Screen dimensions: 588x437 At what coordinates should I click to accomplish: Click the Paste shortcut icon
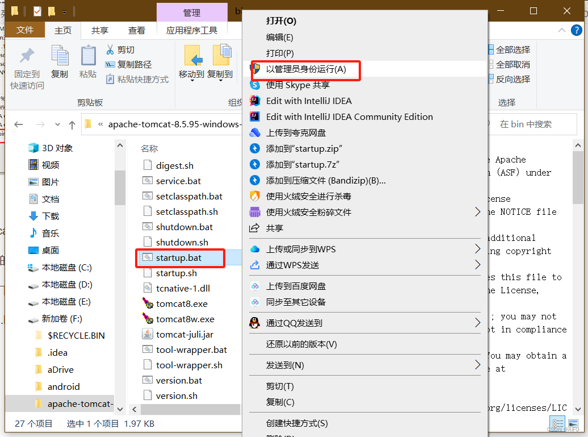pyautogui.click(x=110, y=79)
